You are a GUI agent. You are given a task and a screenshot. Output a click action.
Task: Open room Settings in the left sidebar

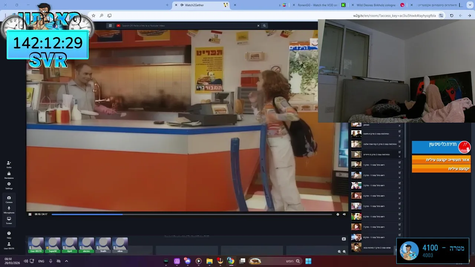tap(9, 186)
